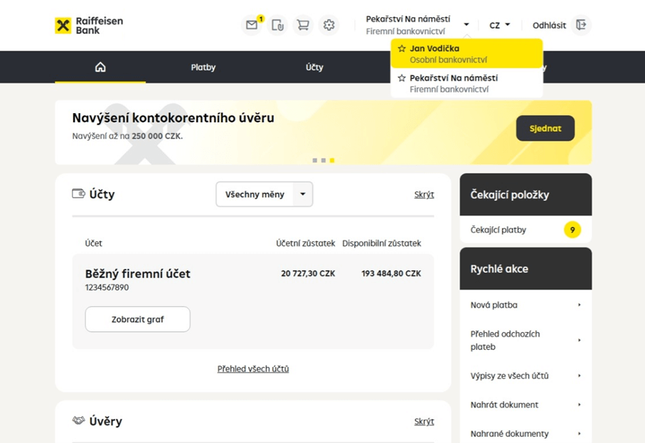
Task: Open the CZ language dropdown
Action: (499, 25)
